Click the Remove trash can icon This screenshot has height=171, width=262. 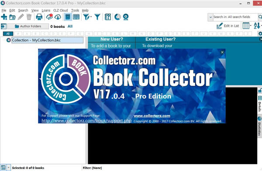(x=29, y=17)
